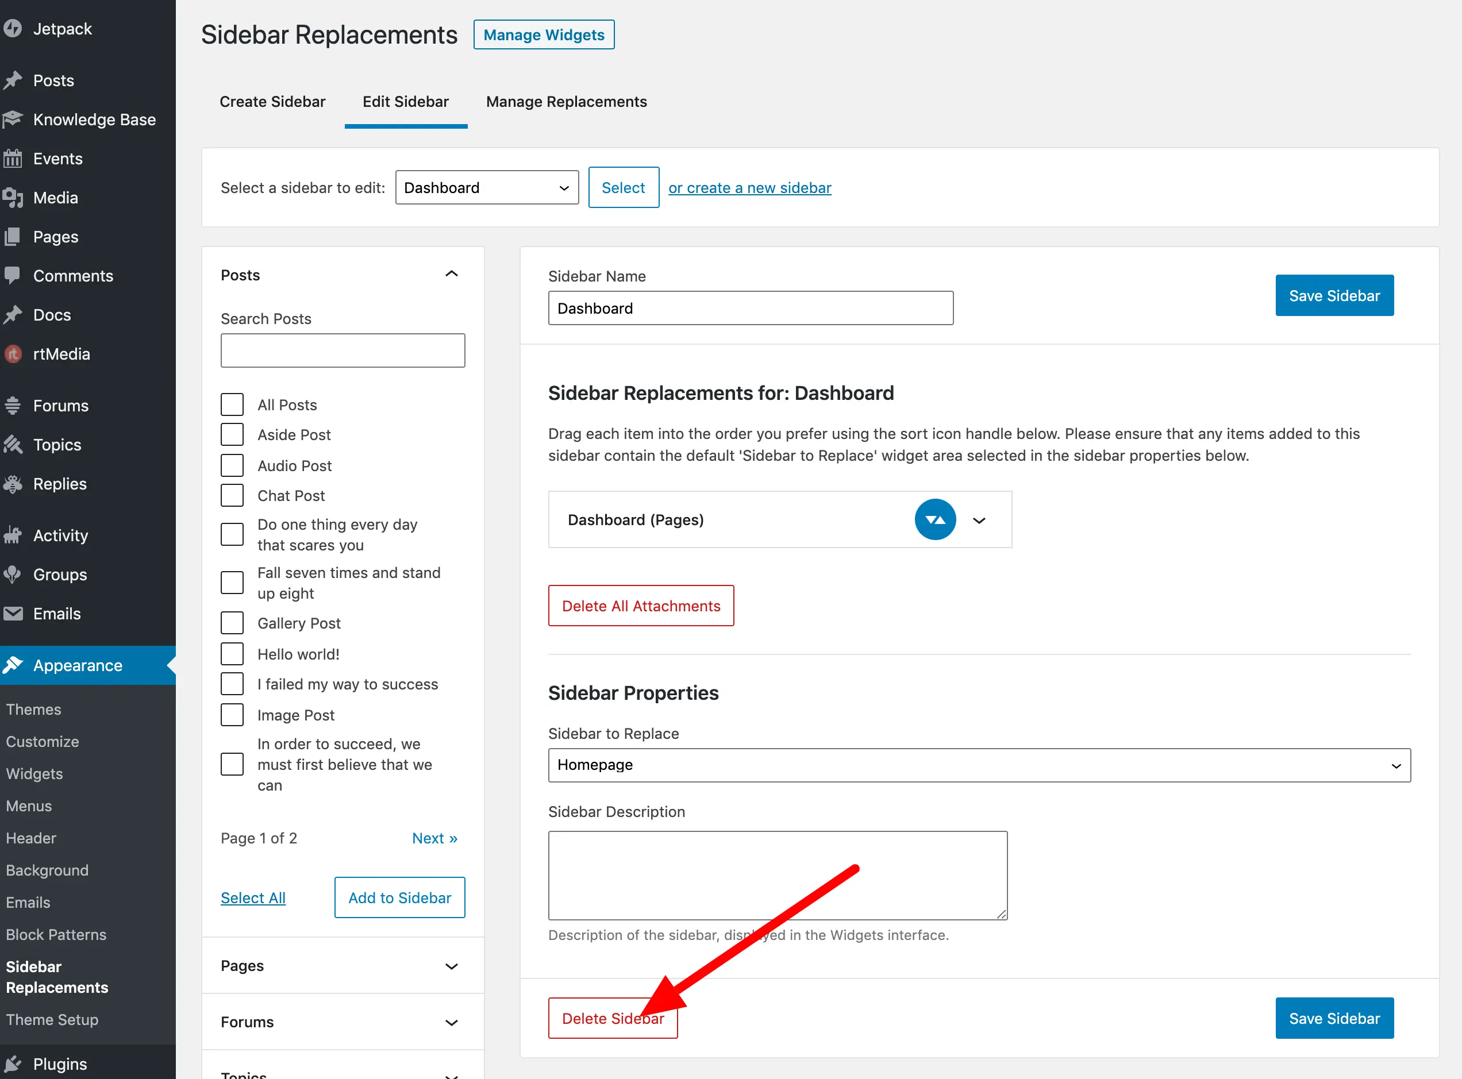1462x1079 pixels.
Task: Click the Emails envelope icon above Appearance
Action: (13, 614)
